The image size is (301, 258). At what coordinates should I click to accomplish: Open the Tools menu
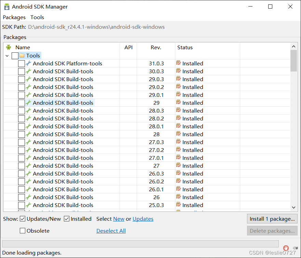coord(37,17)
